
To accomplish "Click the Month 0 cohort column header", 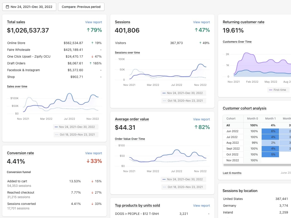I will pos(252,118).
